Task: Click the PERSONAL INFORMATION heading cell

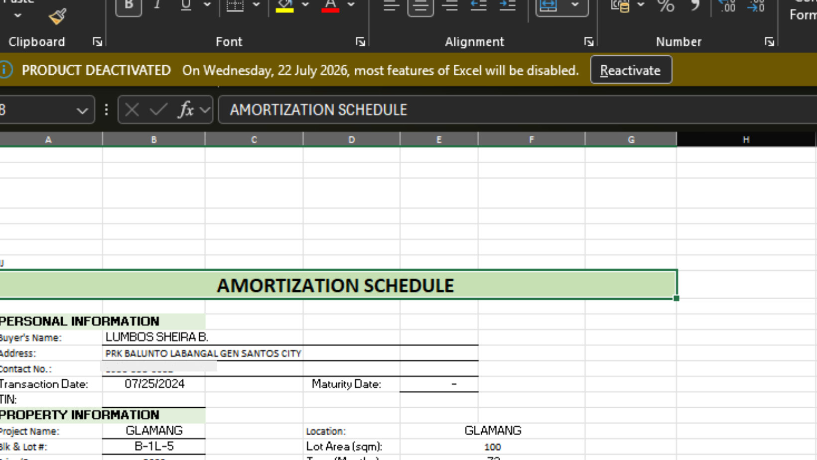Action: [102, 321]
